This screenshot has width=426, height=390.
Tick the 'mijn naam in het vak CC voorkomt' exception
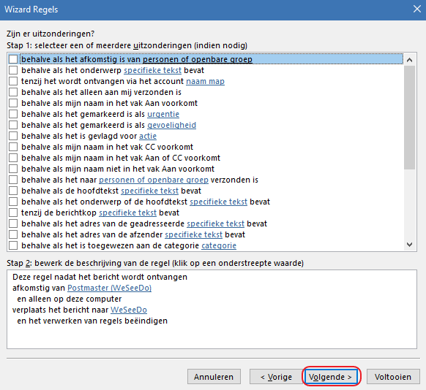coord(13,147)
